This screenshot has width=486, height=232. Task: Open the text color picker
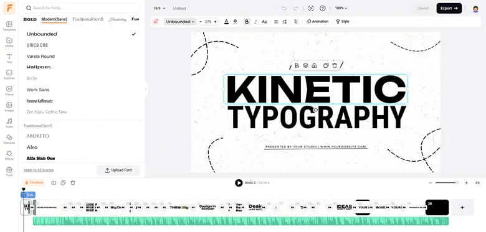tap(226, 21)
